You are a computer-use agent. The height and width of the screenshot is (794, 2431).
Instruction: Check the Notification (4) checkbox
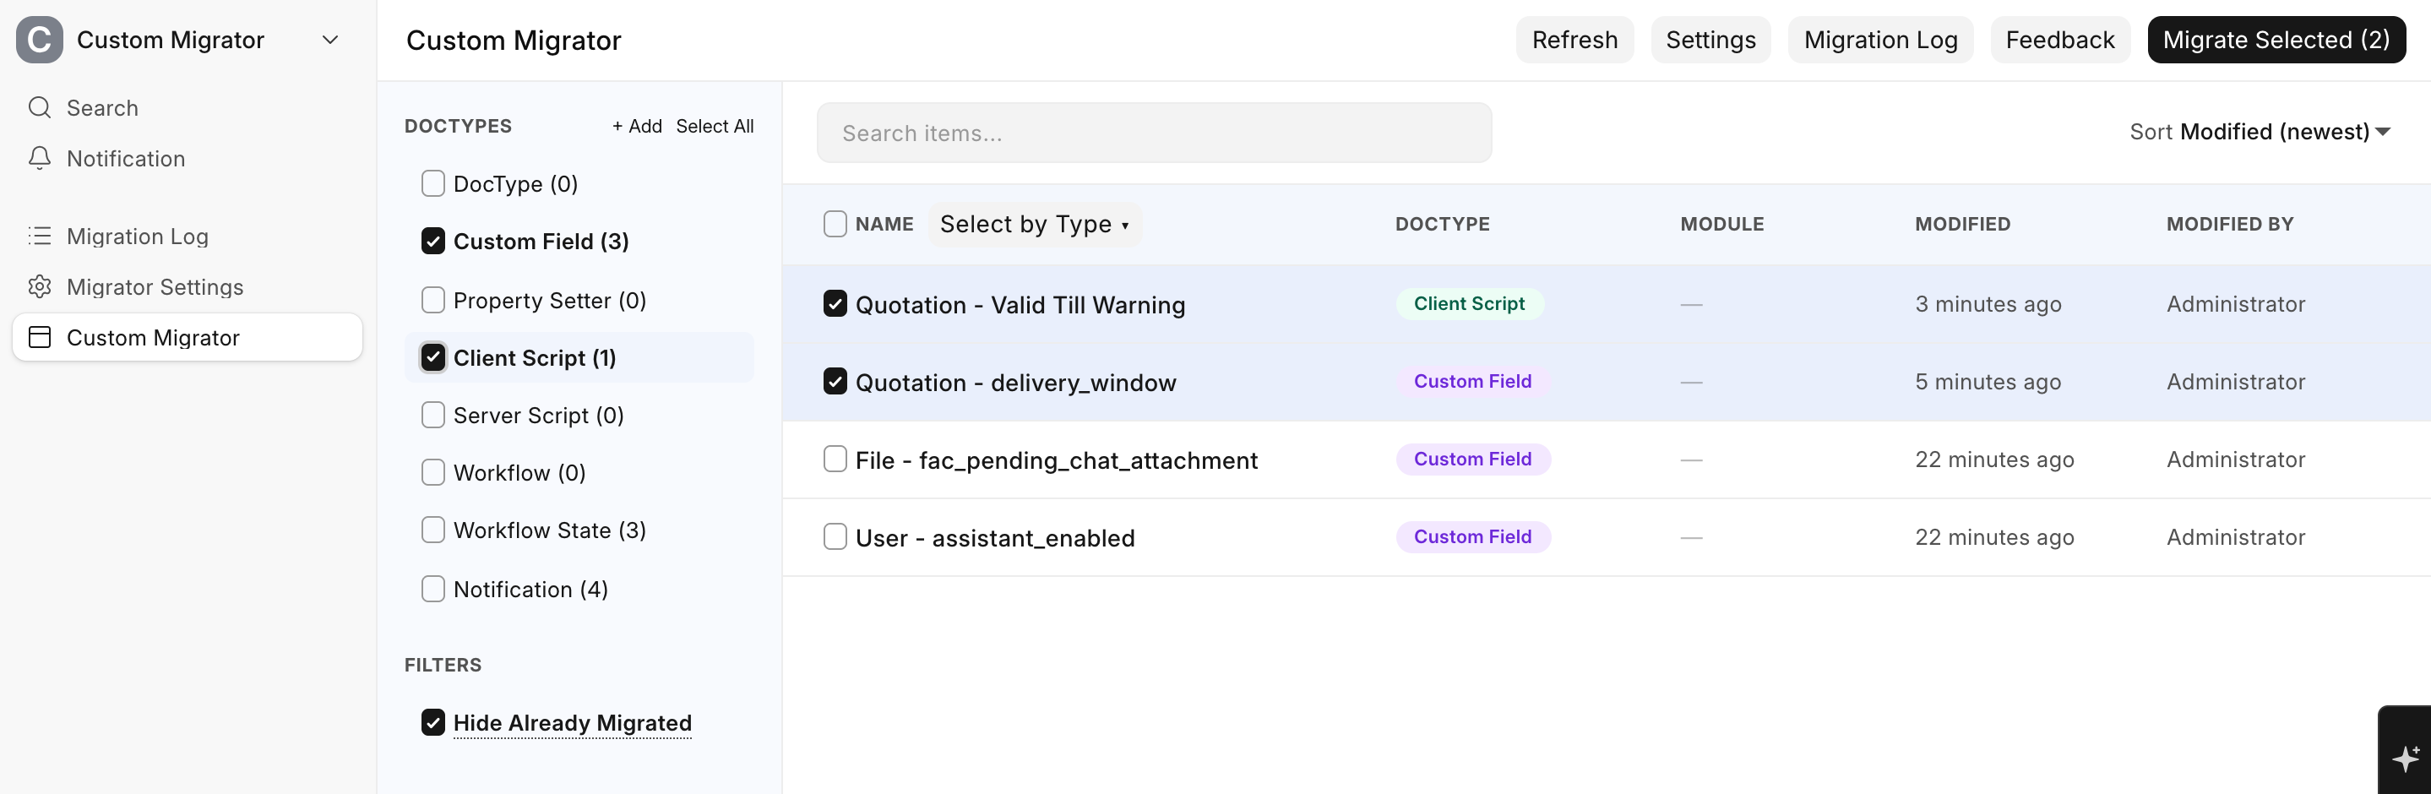point(433,589)
